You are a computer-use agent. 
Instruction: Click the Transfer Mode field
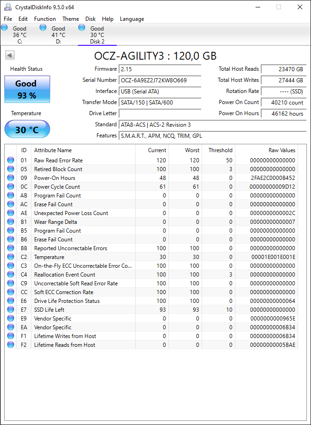tap(160, 102)
